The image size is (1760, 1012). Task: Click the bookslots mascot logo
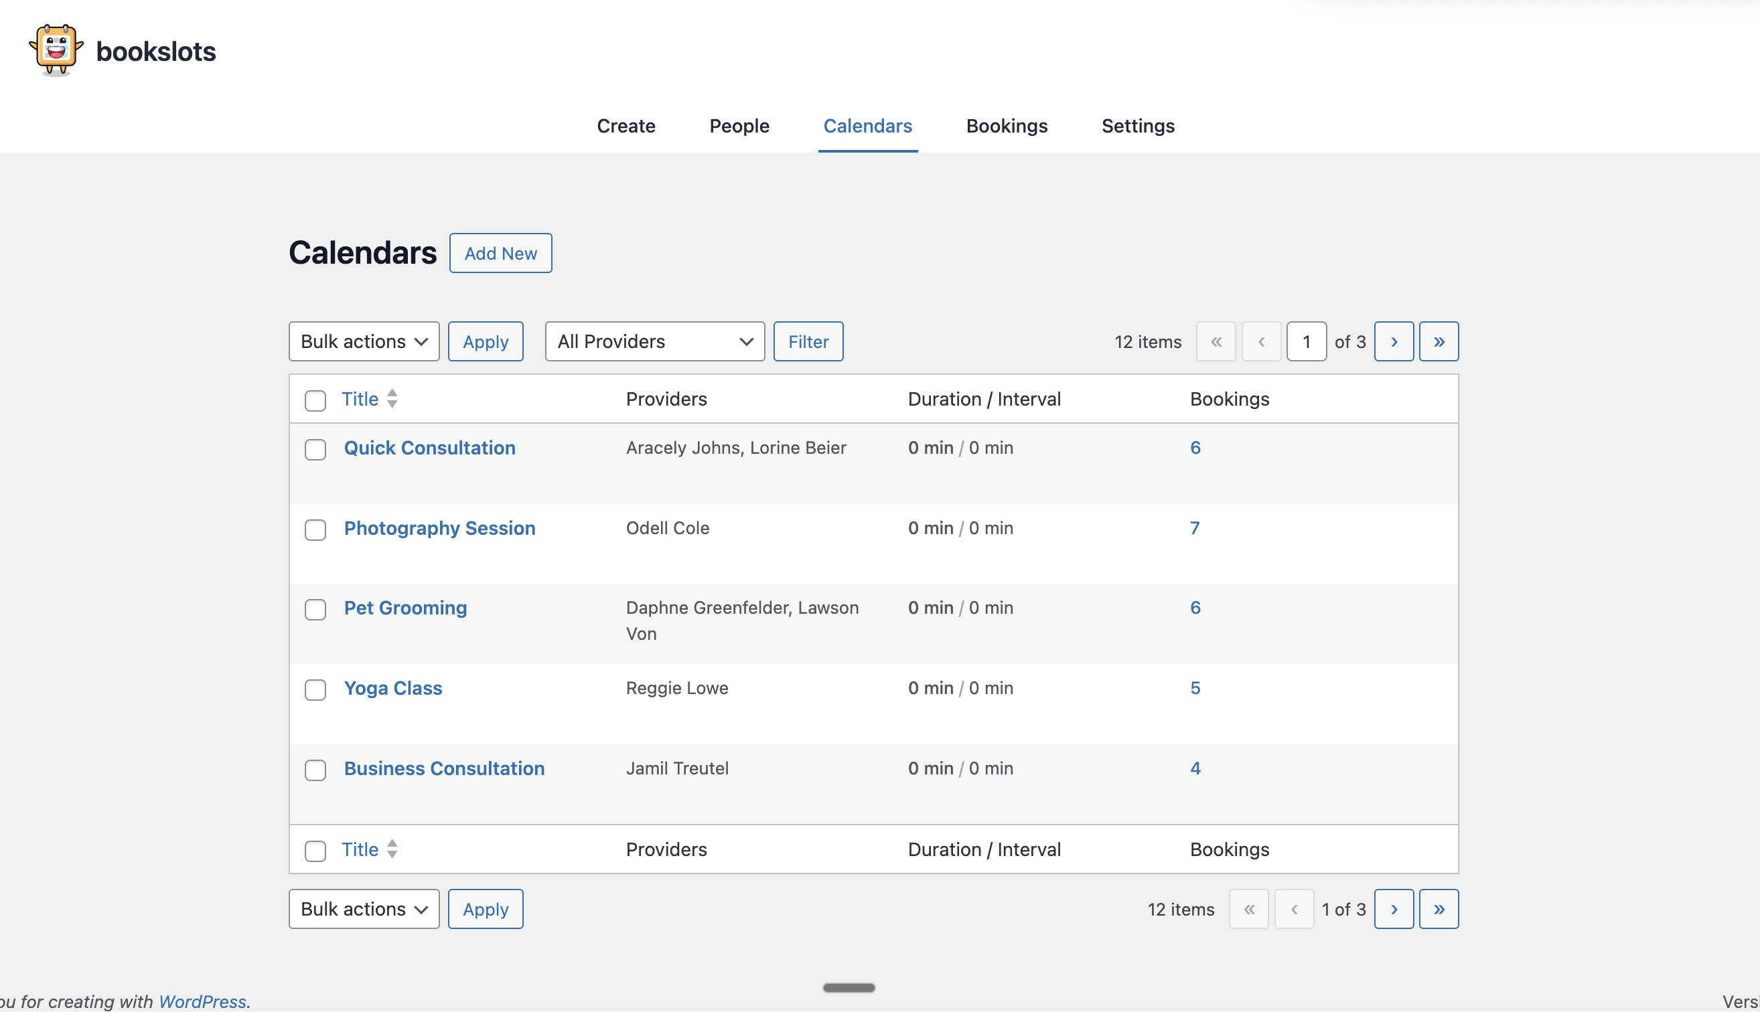click(56, 50)
